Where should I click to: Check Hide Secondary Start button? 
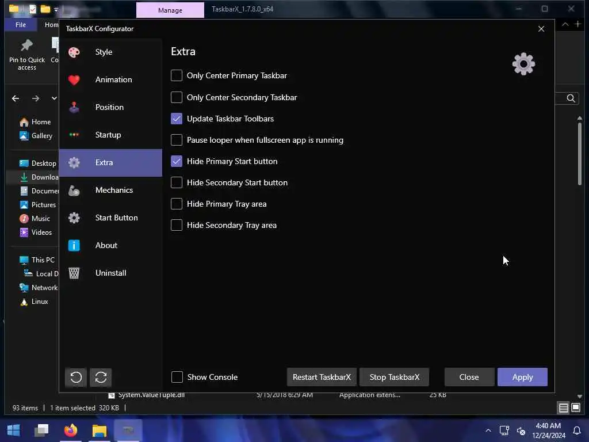(177, 182)
